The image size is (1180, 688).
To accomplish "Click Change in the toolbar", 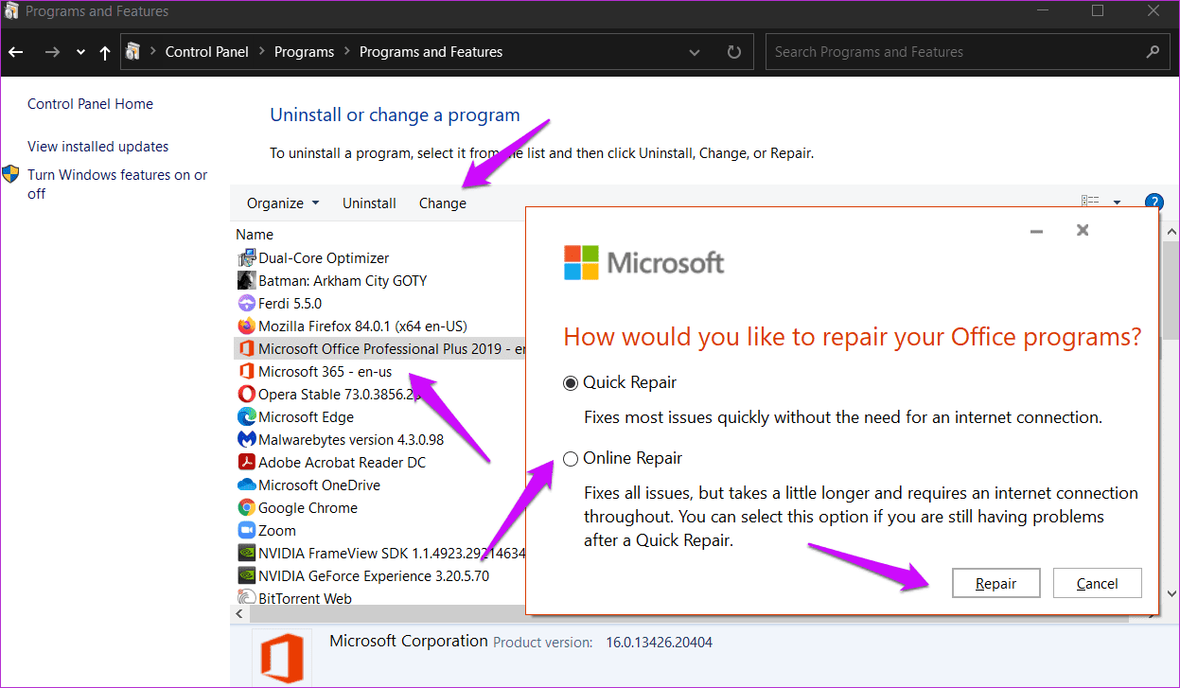I will pyautogui.click(x=443, y=203).
